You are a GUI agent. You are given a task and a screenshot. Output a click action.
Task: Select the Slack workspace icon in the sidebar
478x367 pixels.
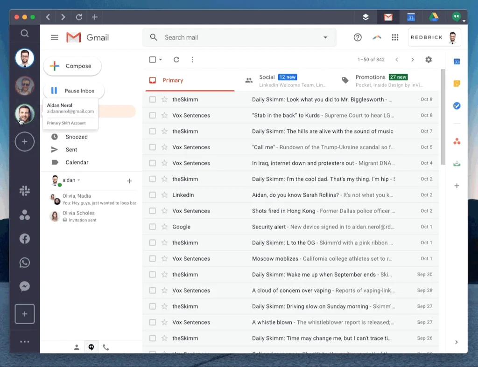click(24, 191)
